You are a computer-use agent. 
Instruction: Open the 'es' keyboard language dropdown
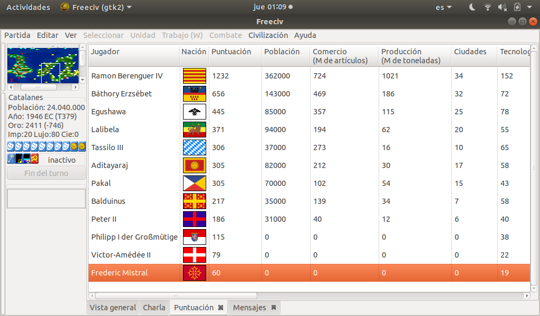coord(443,7)
